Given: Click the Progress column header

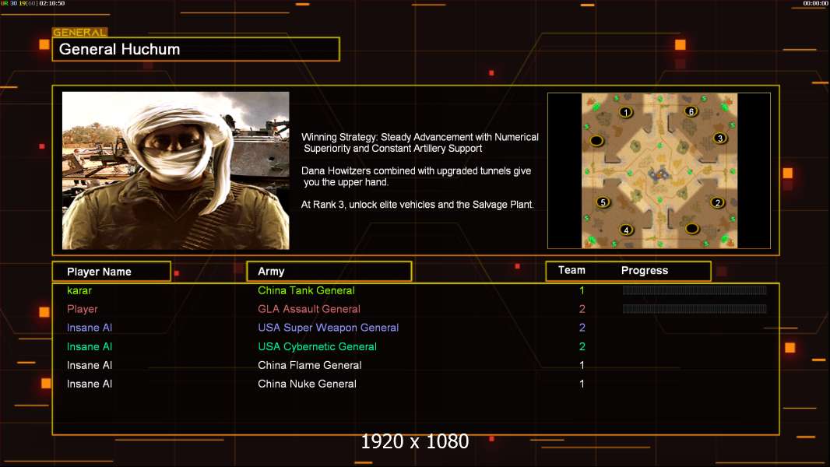Looking at the screenshot, I should (644, 270).
